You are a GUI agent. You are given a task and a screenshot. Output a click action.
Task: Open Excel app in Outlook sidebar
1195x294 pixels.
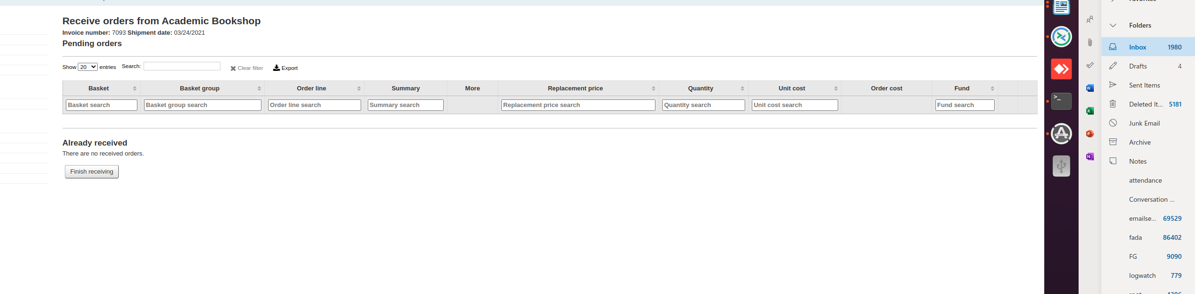click(x=1090, y=111)
